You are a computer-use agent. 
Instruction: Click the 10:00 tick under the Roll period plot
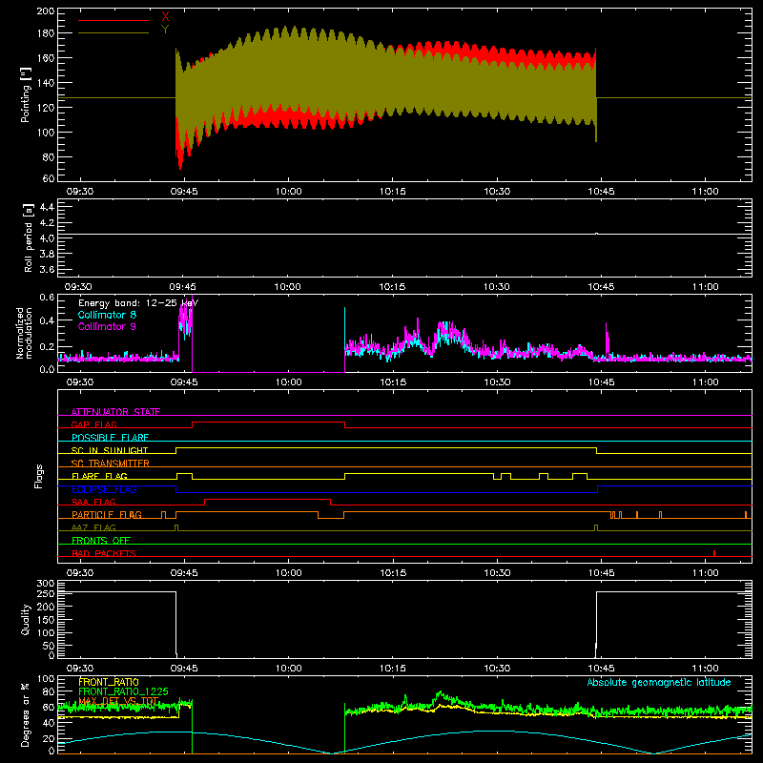288,287
